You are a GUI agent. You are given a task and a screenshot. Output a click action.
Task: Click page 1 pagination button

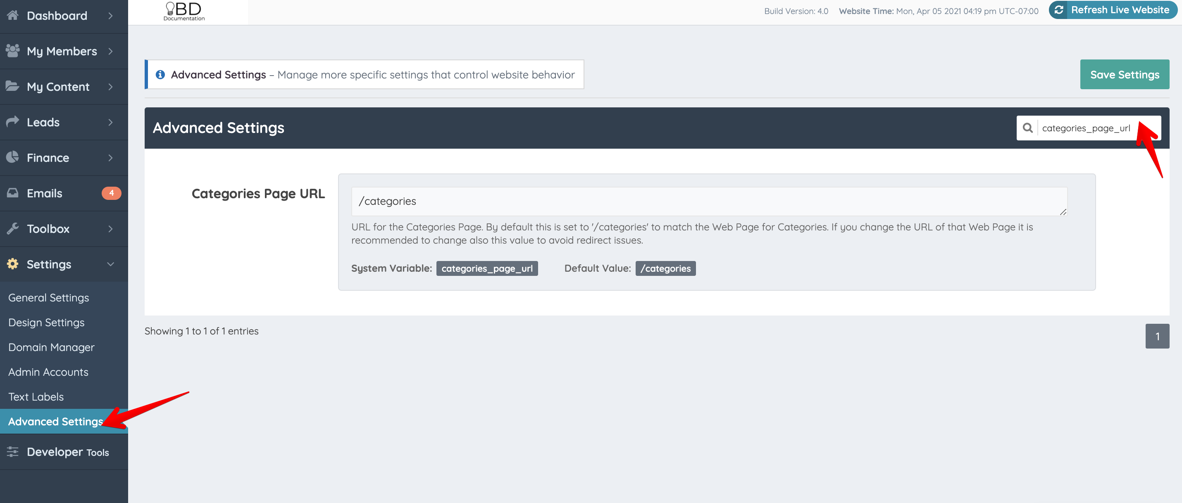click(1157, 336)
